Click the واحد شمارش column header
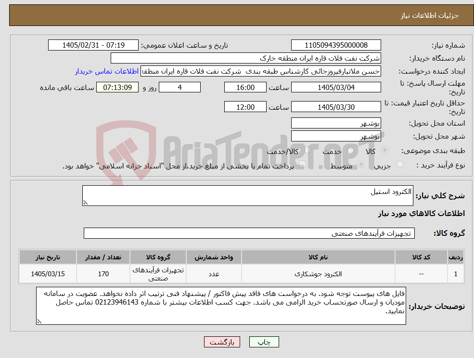The height and width of the screenshot is (358, 474). click(x=214, y=257)
